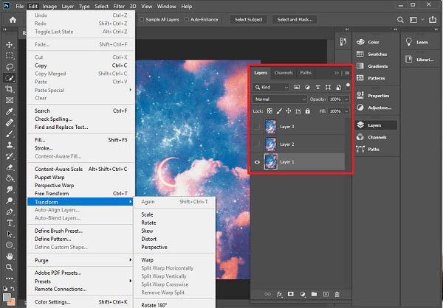Show Layer 3 visibility box
This screenshot has height=308, width=443.
[x=256, y=127]
